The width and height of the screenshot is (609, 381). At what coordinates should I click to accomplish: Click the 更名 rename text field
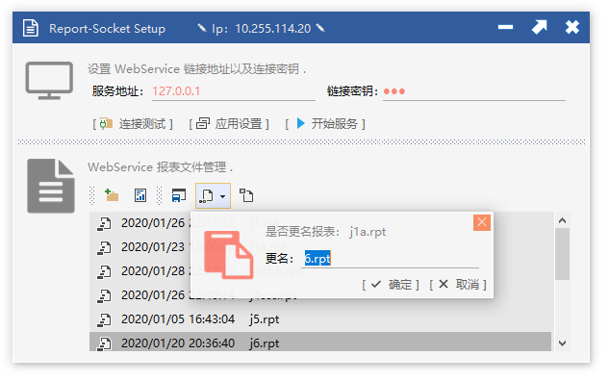(x=392, y=259)
